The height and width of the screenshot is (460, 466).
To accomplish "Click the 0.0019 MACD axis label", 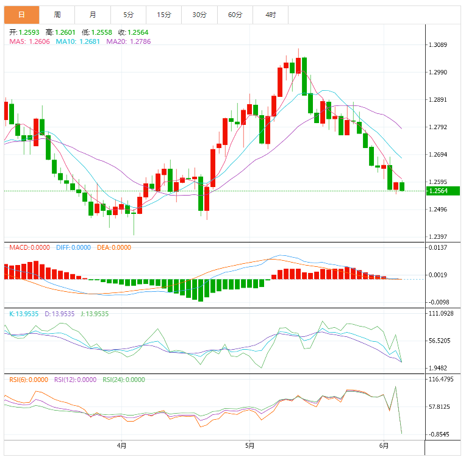I will (438, 275).
